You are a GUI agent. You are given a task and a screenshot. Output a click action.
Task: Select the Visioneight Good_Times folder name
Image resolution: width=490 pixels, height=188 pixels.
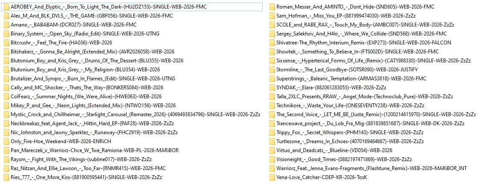click(344, 159)
